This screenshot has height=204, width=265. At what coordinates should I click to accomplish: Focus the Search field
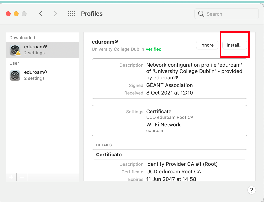pyautogui.click(x=226, y=14)
